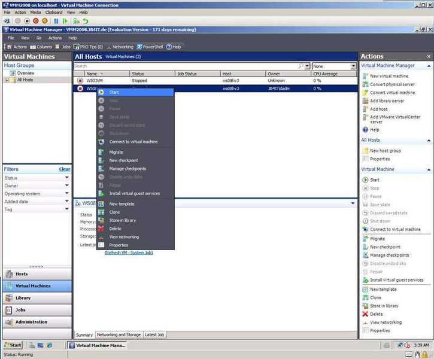Click the red Shut down icon in VM Connection toolbar
Image resolution: width=434 pixels, height=359 pixels.
click(x=36, y=21)
